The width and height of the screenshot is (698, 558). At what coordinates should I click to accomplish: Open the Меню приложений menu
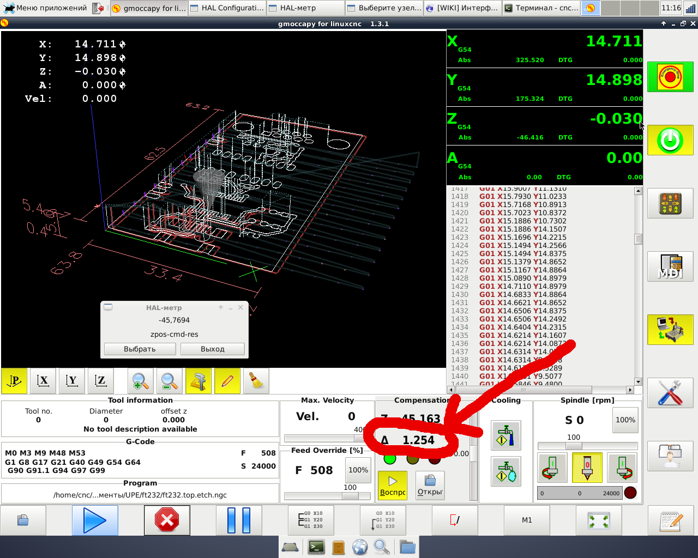(46, 8)
